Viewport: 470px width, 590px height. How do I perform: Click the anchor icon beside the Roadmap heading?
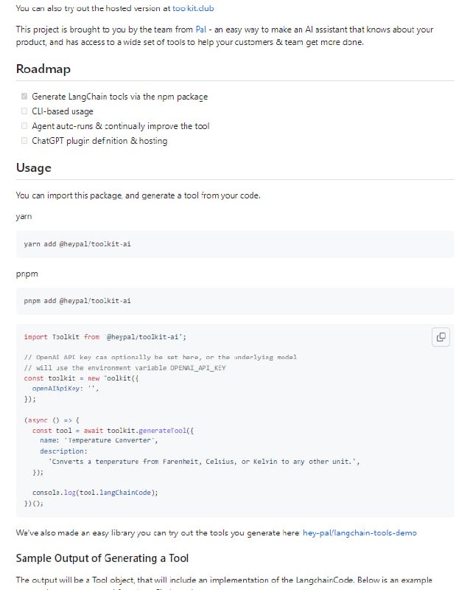pos(7,69)
